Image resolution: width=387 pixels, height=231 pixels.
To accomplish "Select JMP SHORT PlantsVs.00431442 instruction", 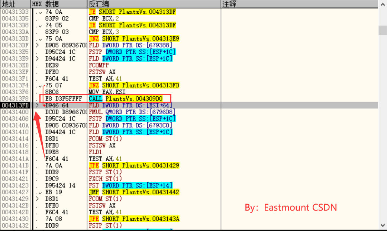I will click(x=134, y=192).
